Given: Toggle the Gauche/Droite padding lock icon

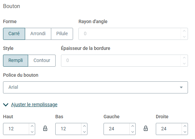Looking at the screenshot, I should [x=146, y=128].
